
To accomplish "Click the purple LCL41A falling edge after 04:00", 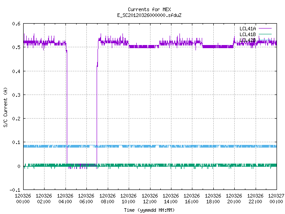I will coord(67,107).
